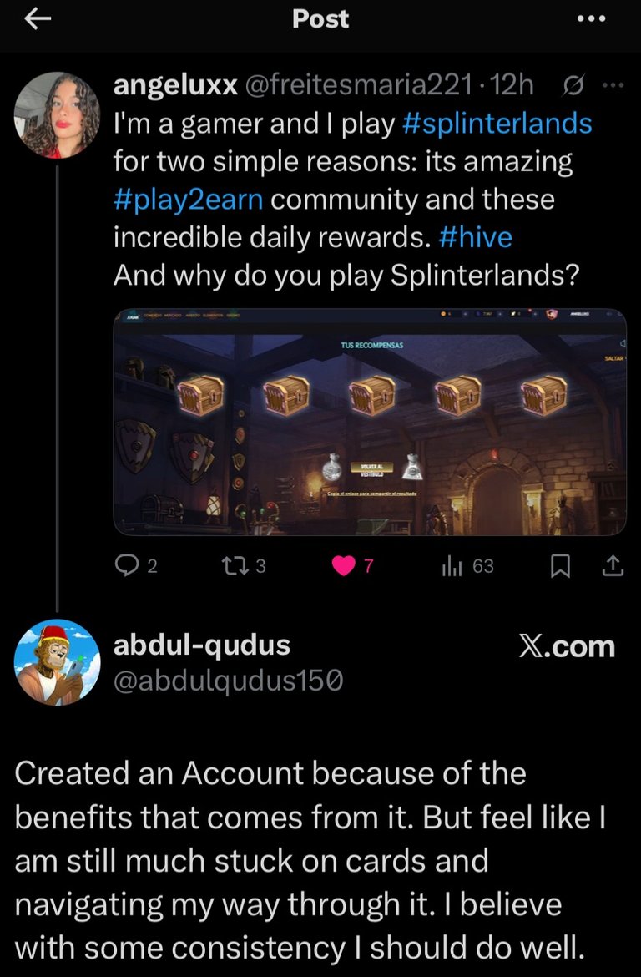Tap the X.com label
Image resolution: width=641 pixels, height=977 pixels.
pyautogui.click(x=567, y=646)
